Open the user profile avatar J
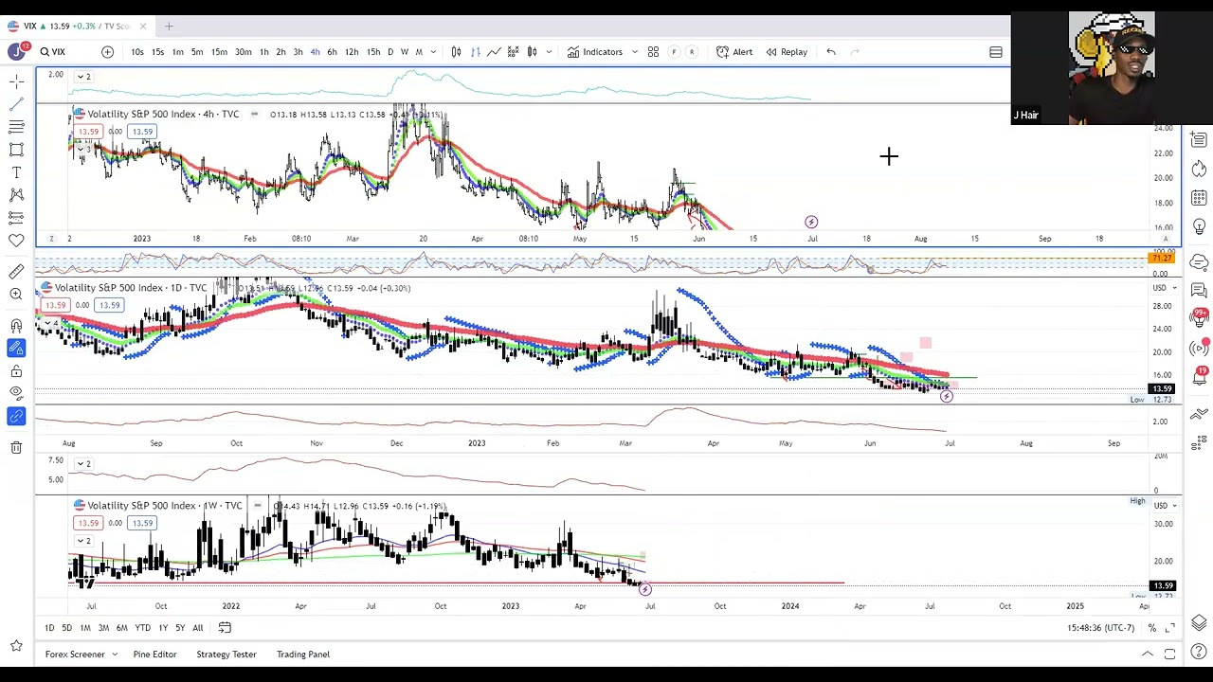1213x682 pixels. [x=16, y=52]
